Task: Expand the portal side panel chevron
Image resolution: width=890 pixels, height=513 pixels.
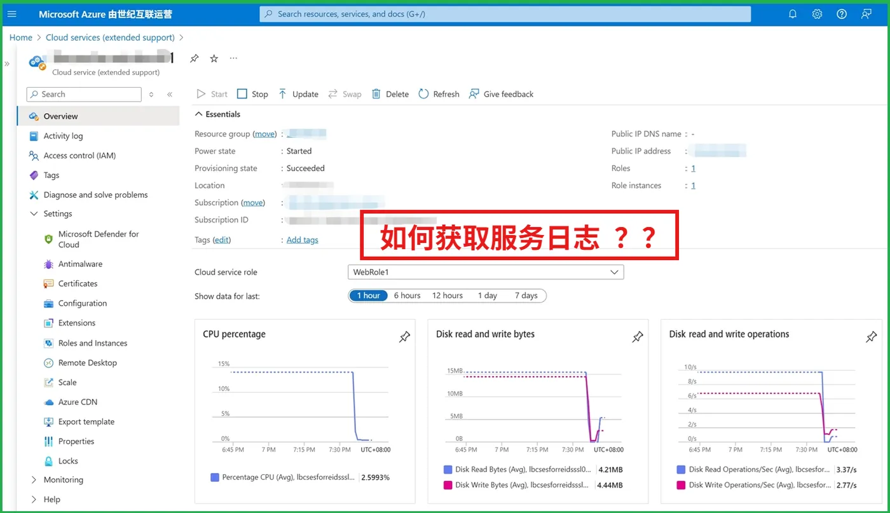Action: [x=8, y=64]
